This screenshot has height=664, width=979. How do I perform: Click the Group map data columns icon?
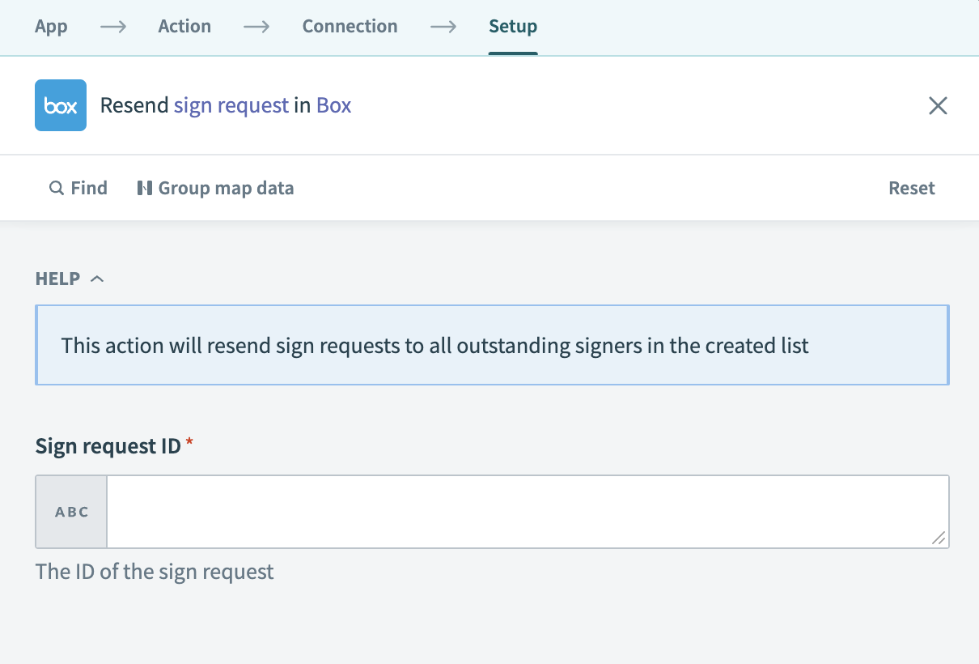(x=146, y=187)
